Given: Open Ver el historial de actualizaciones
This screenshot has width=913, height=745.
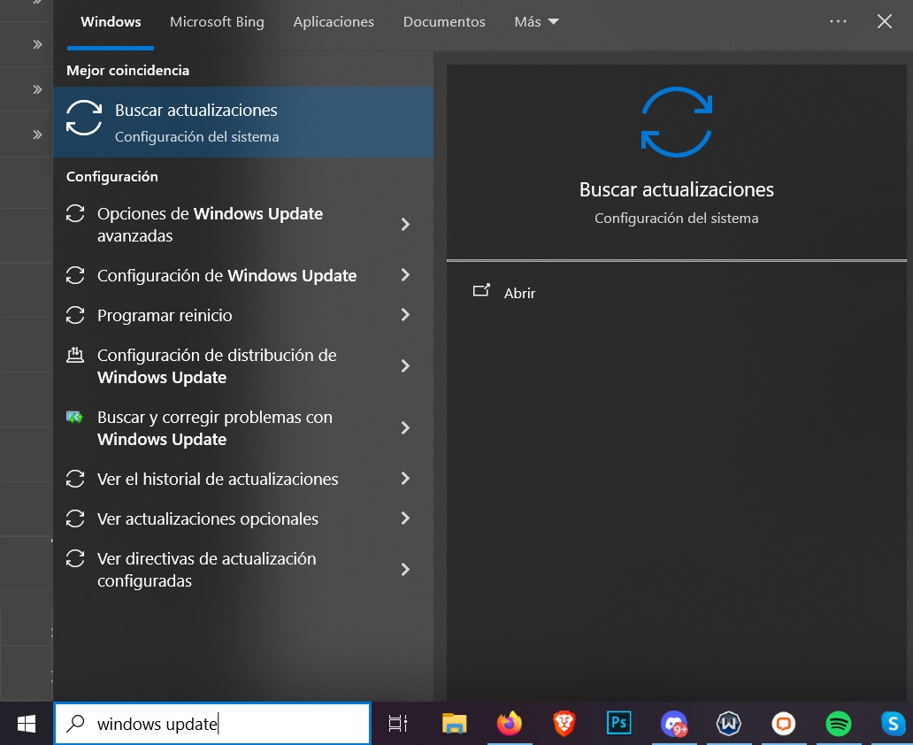Looking at the screenshot, I should coord(242,479).
